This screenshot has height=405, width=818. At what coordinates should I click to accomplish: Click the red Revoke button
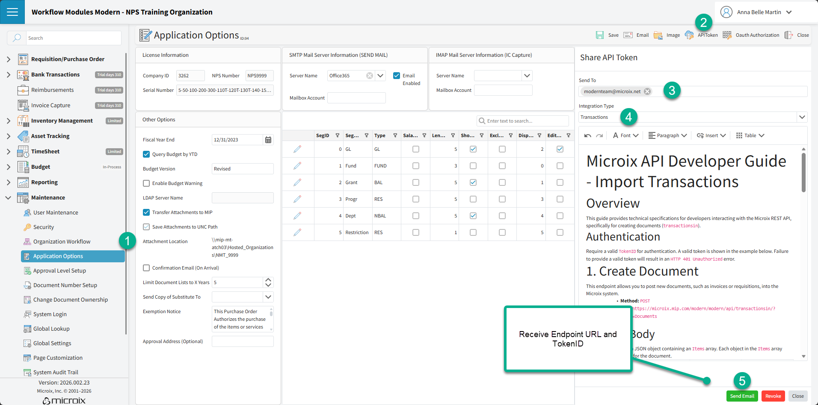[x=773, y=396]
